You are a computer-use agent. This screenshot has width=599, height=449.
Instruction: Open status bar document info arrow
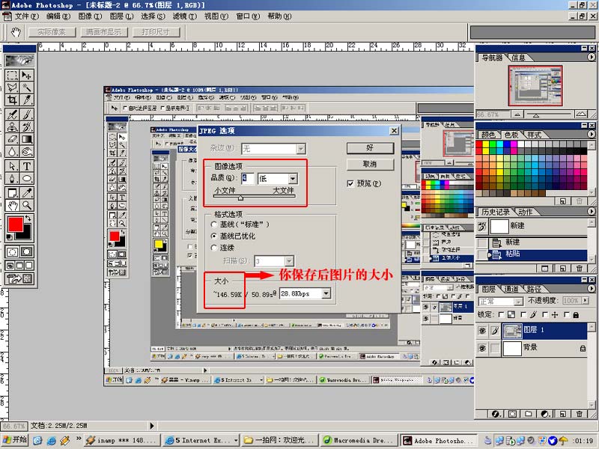coord(152,426)
